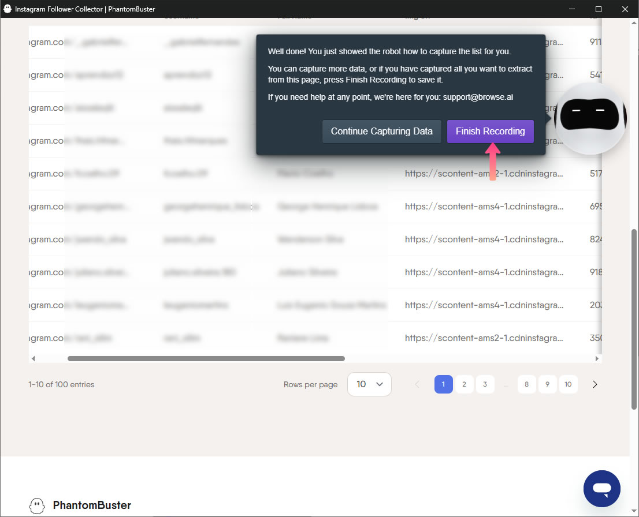
Task: Click the ghost icon in the title bar
Action: (x=8, y=9)
